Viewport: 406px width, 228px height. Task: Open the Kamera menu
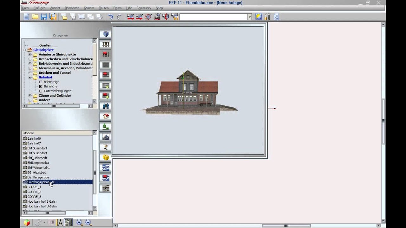(89, 8)
